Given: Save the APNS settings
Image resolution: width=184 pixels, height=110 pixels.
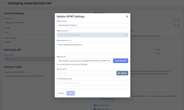Looking at the screenshot, I should pos(71,93).
